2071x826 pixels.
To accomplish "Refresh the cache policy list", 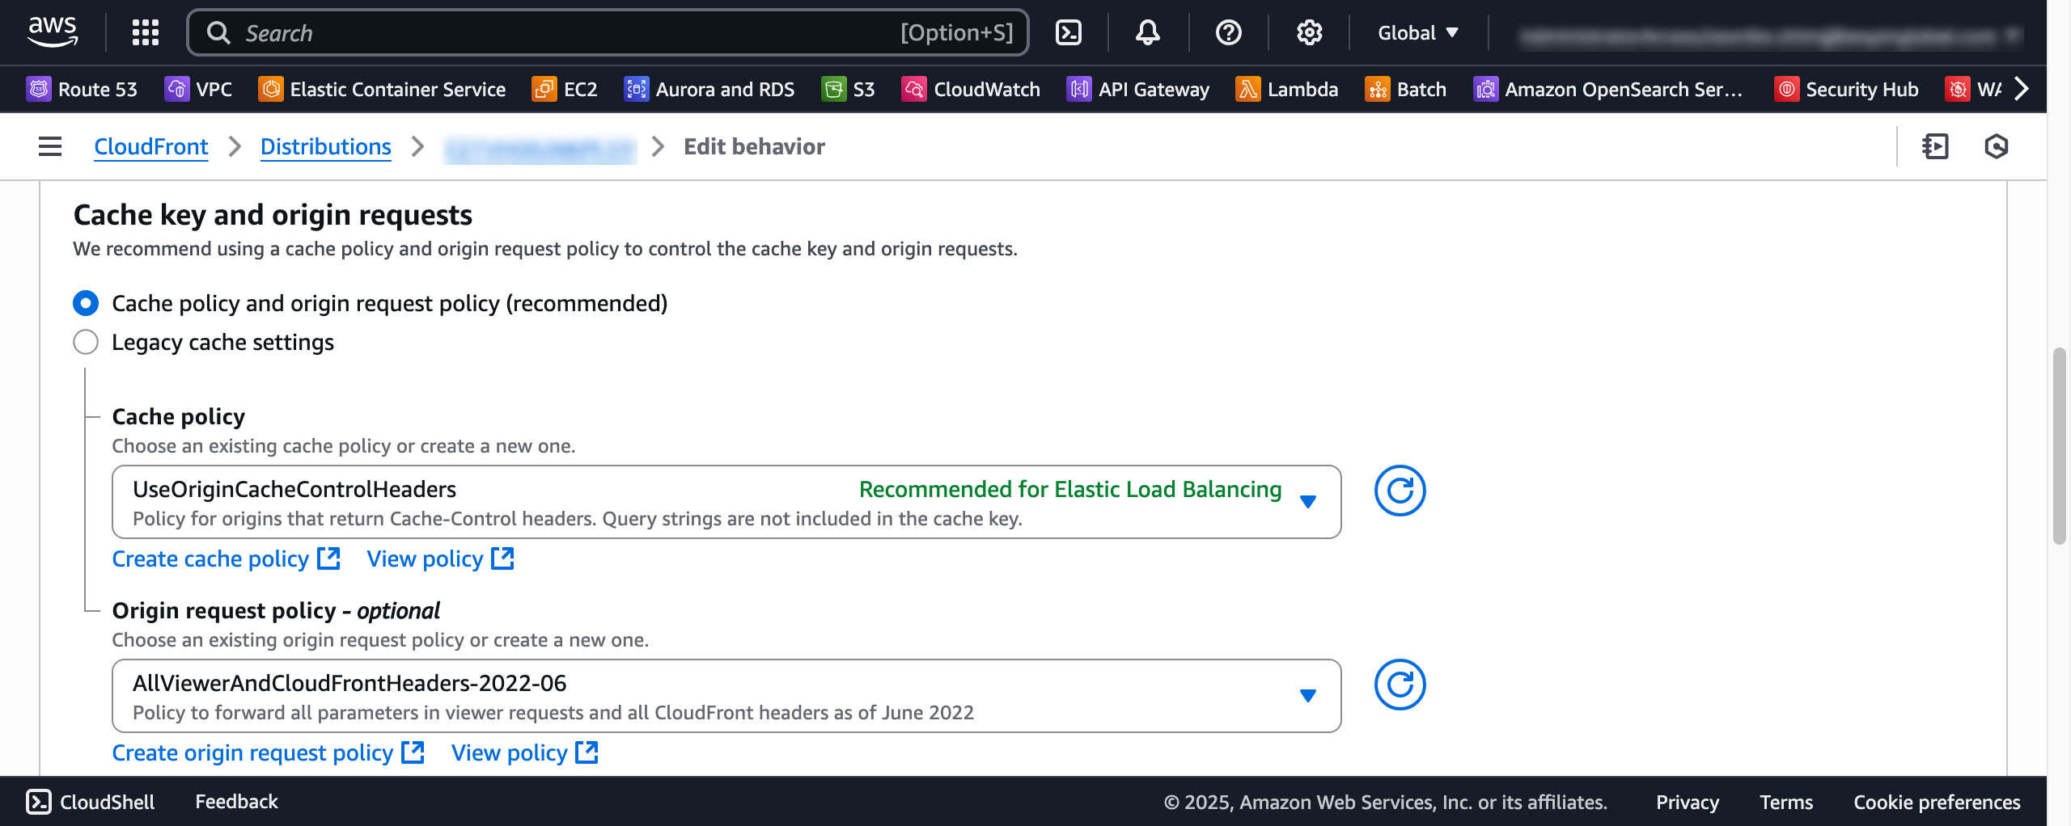I will coord(1400,491).
